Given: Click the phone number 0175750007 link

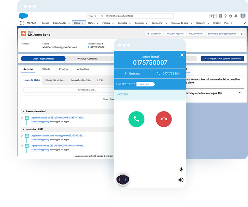Looking at the screenshot, I should (97, 47).
